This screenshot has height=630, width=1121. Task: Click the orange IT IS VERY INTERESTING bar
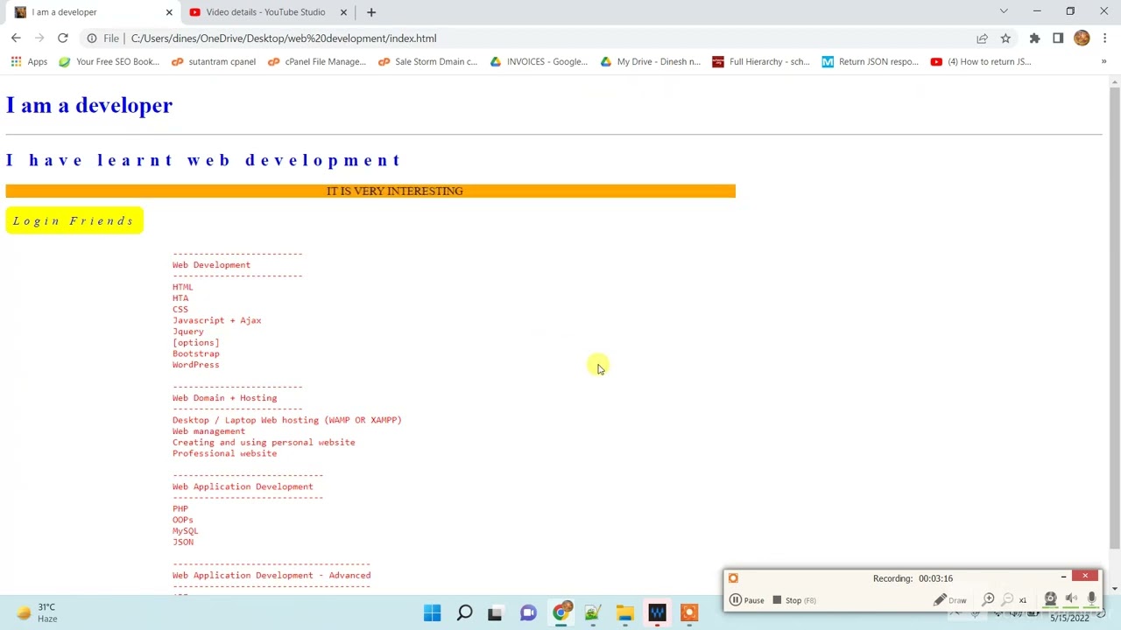pos(370,191)
